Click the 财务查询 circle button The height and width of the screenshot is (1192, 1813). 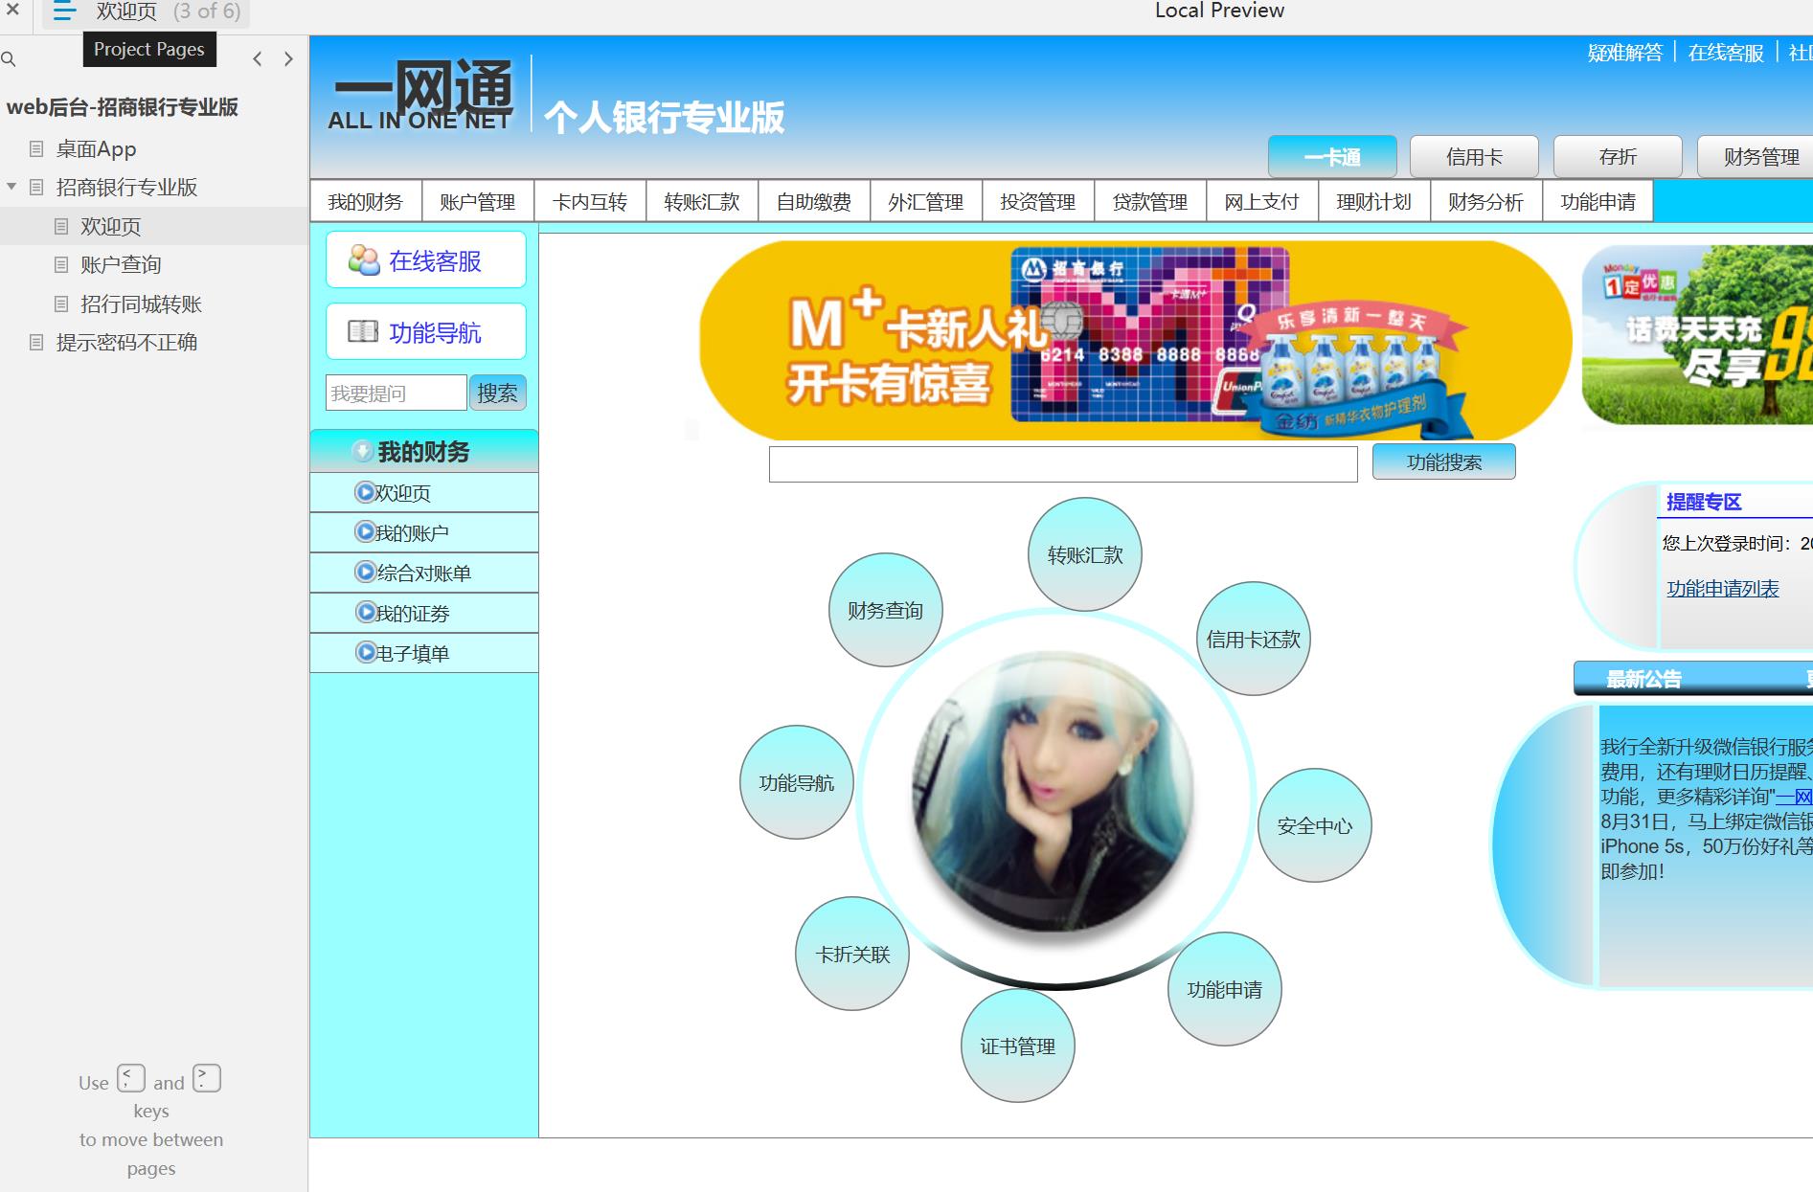click(886, 610)
